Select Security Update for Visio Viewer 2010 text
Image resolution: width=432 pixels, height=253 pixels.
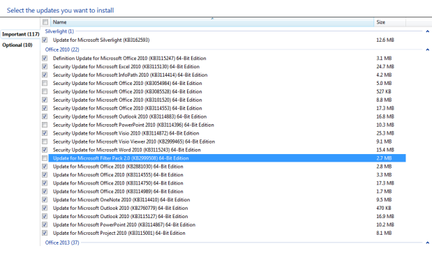(x=134, y=141)
